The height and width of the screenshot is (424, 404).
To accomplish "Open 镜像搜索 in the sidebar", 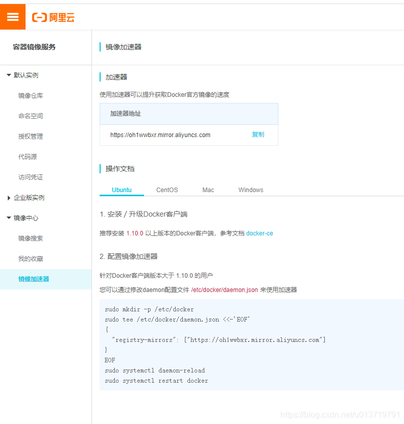I will pos(31,238).
